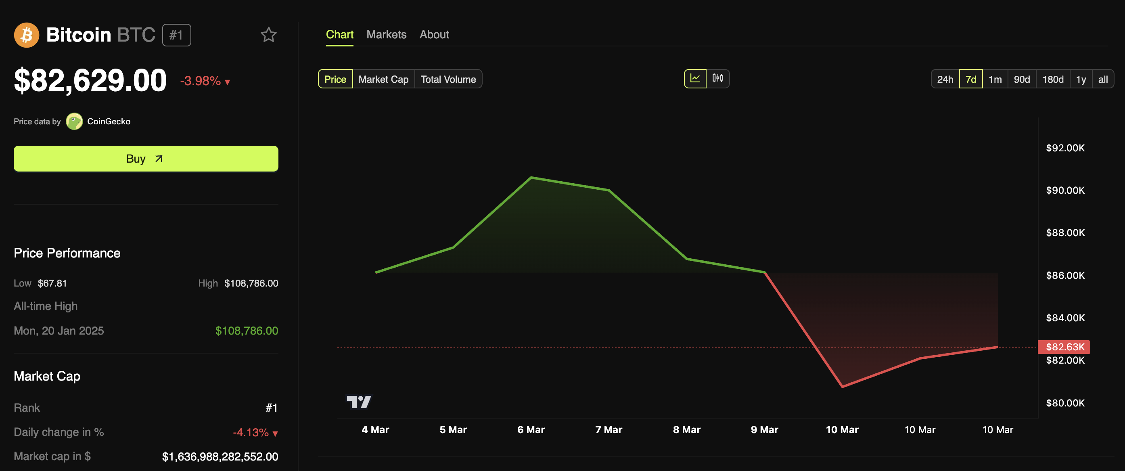
Task: Click the TradingView logo on chart
Action: pos(359,402)
